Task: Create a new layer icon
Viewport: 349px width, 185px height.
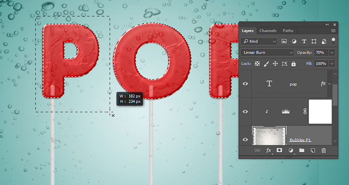Action: point(312,150)
